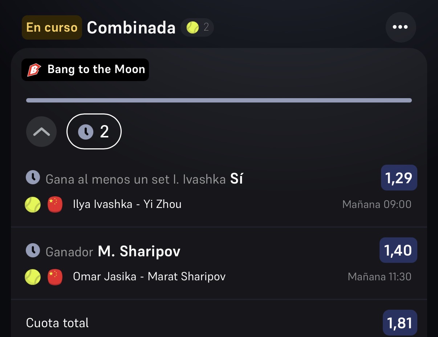Collapse the bet selections with chevron up
Viewport: 438px width, 337px height.
pyautogui.click(x=41, y=132)
